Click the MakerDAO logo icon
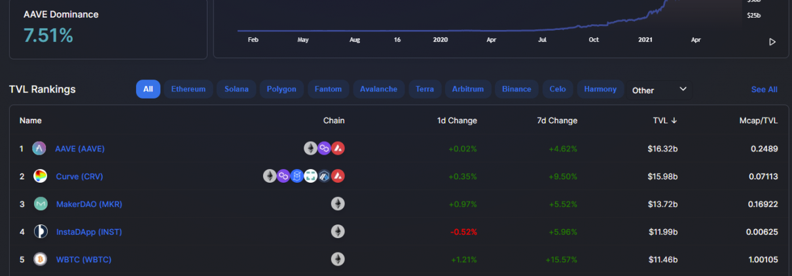 (41, 204)
